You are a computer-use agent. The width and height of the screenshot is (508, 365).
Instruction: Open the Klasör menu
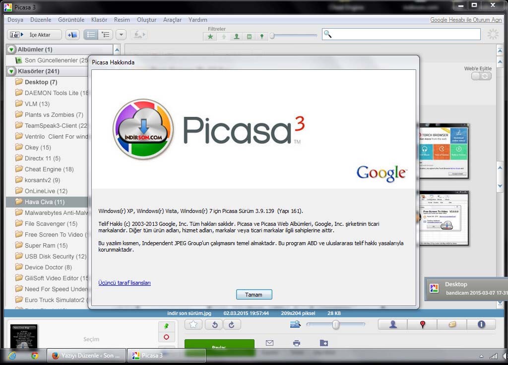(x=99, y=20)
